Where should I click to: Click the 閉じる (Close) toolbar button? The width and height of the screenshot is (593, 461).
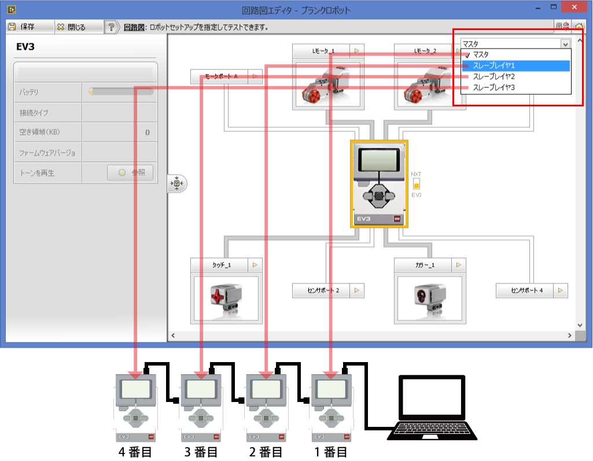[x=79, y=27]
